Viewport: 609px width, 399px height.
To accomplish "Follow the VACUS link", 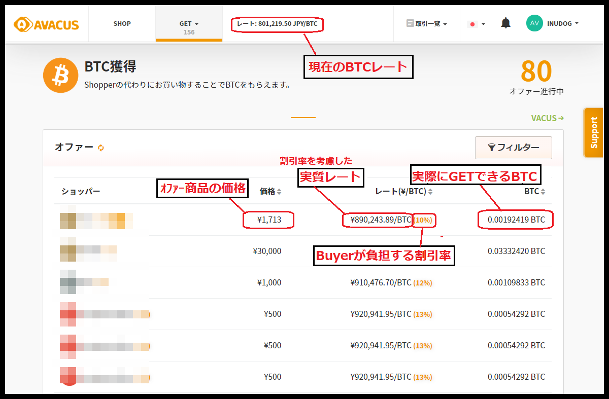I will [547, 118].
